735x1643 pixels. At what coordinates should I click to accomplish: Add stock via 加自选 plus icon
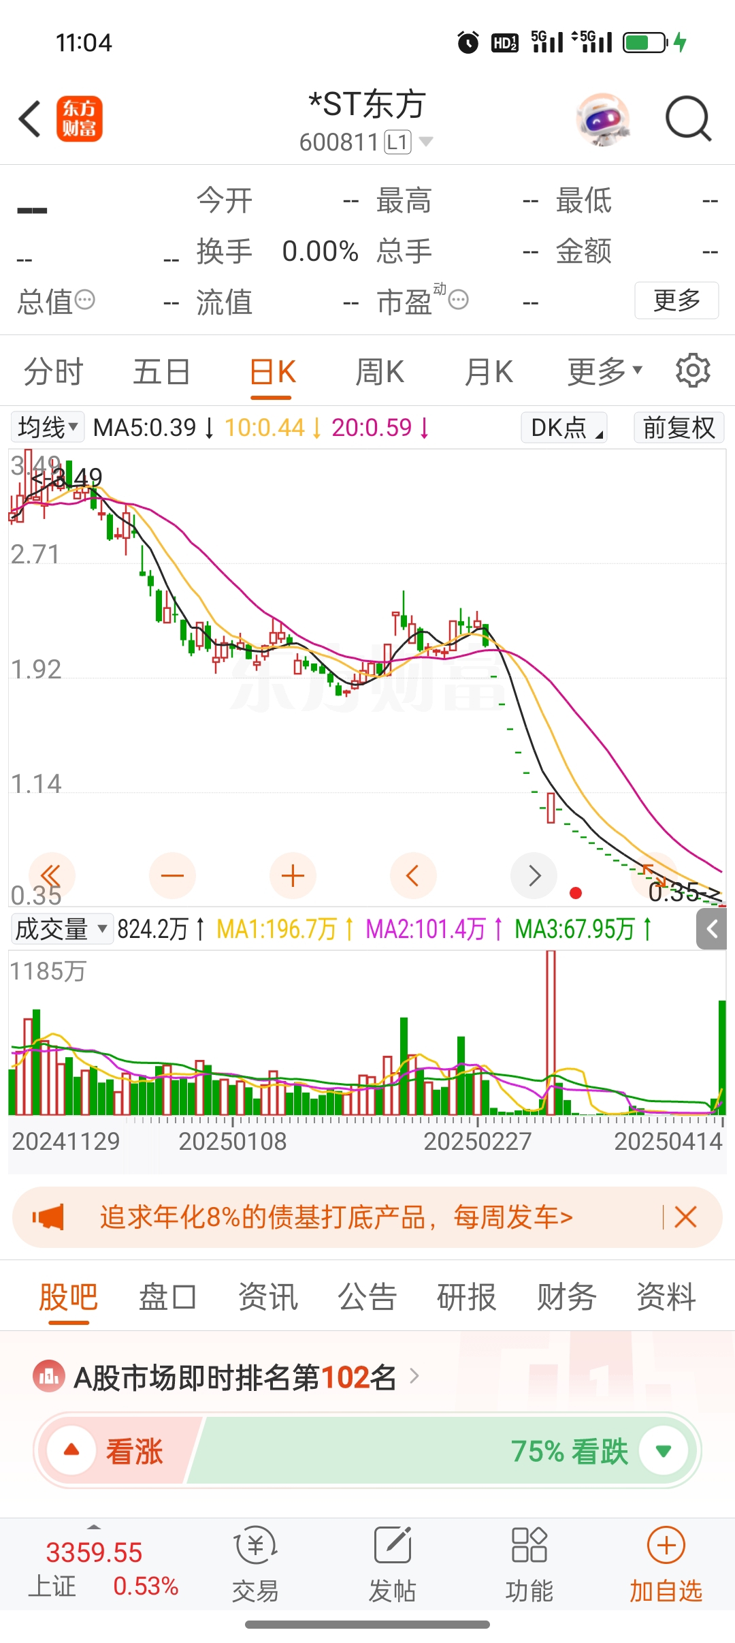[666, 1545]
